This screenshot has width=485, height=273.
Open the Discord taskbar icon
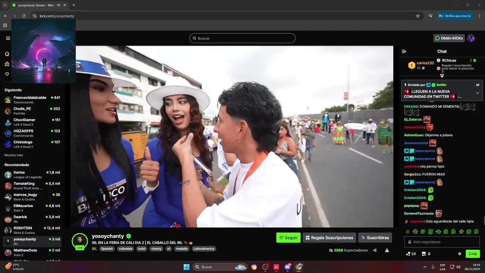click(288, 267)
